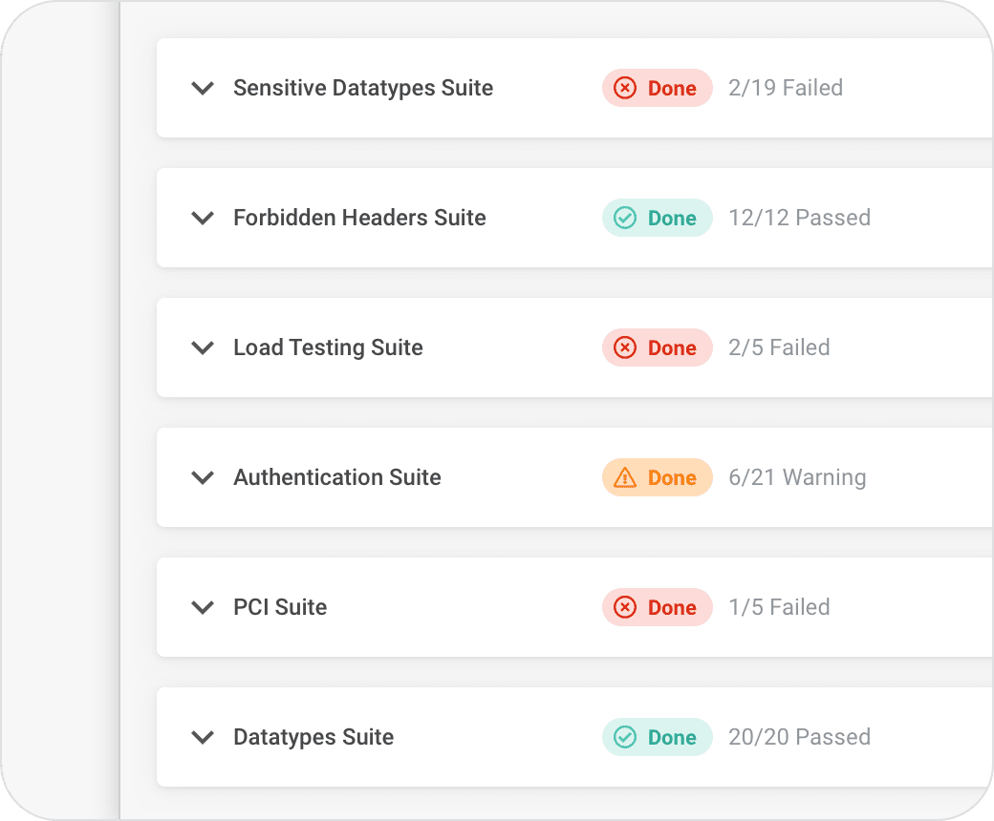
Task: Click the error icon on Load Testing Suite
Action: (x=624, y=347)
